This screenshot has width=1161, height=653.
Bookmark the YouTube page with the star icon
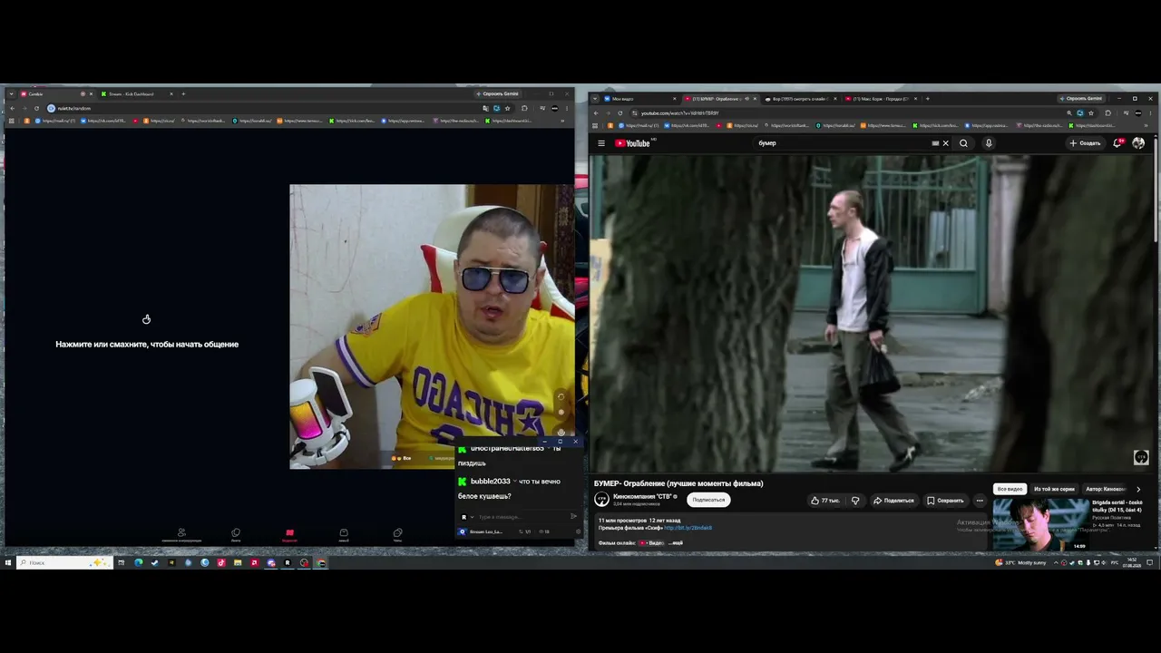click(x=1091, y=113)
